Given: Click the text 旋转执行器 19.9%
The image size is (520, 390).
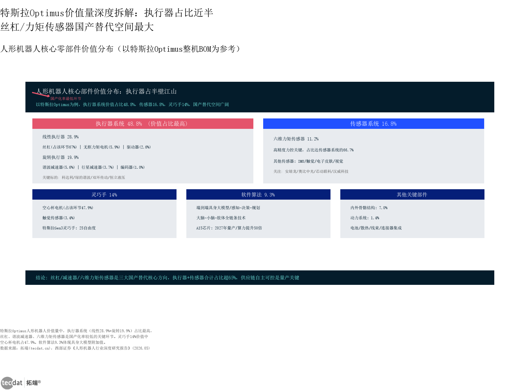Looking at the screenshot, I should (60, 157).
